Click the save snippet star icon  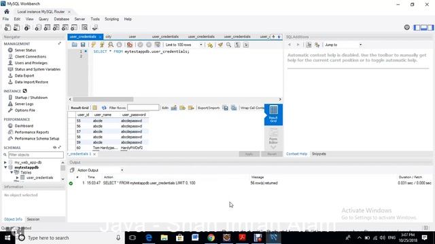click(210, 45)
